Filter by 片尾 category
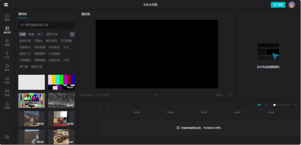This screenshot has height=145, width=301. (66, 60)
